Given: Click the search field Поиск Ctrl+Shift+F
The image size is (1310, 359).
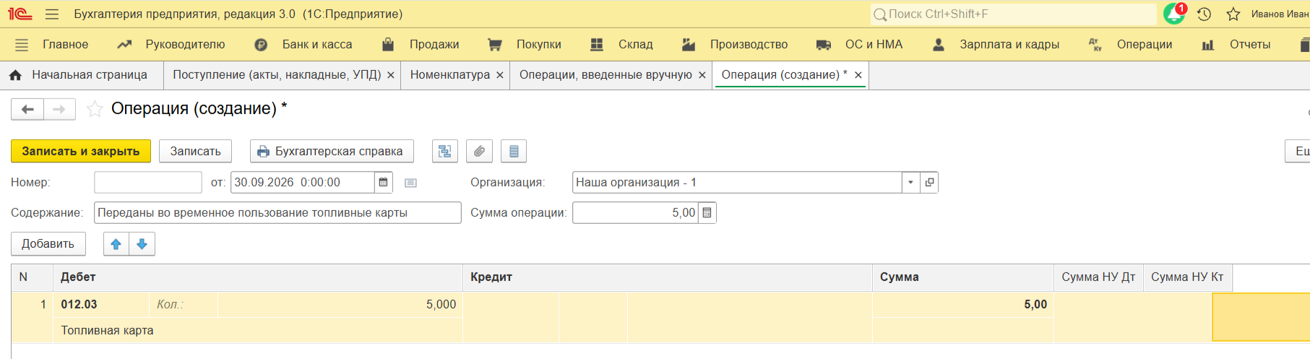Looking at the screenshot, I should [x=1013, y=14].
